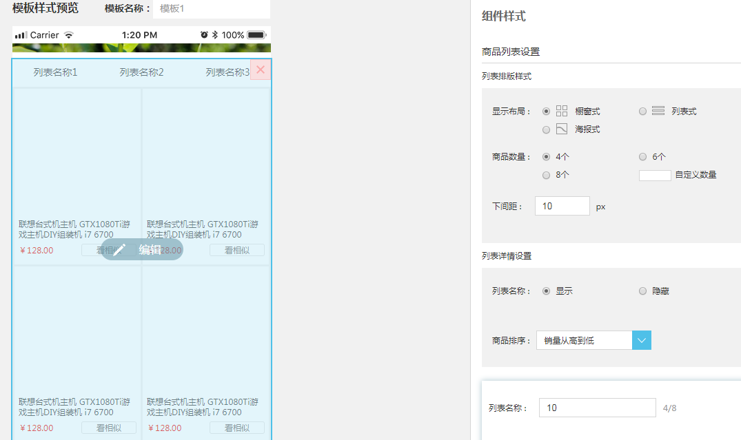
Task: Remove component with the pink X icon
Action: click(261, 70)
